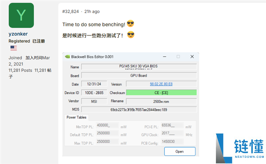Screen dimensions: 266x164
Task: Click the Open button in Bios Editor
Action: 180,152
